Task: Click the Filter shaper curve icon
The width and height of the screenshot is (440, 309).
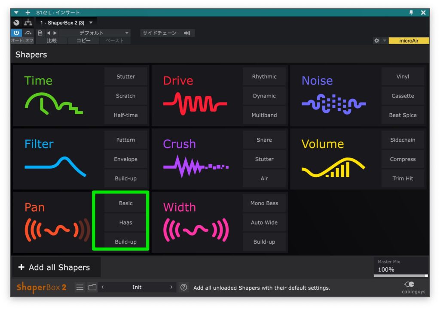Action: (55, 167)
